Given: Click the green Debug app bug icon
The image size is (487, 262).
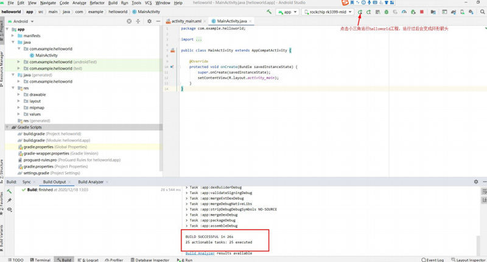Looking at the screenshot, I should tap(387, 12).
